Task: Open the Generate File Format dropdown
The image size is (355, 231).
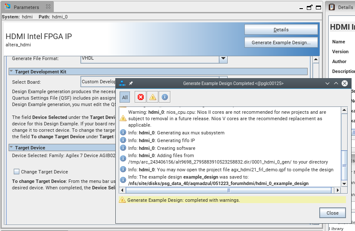Action: pyautogui.click(x=223, y=58)
